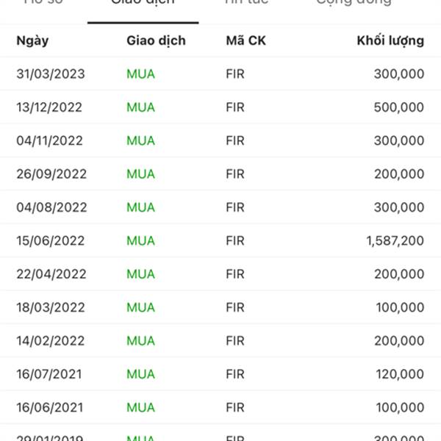Open the Hồ sơ tab
The width and height of the screenshot is (441, 441).
click(43, 2)
